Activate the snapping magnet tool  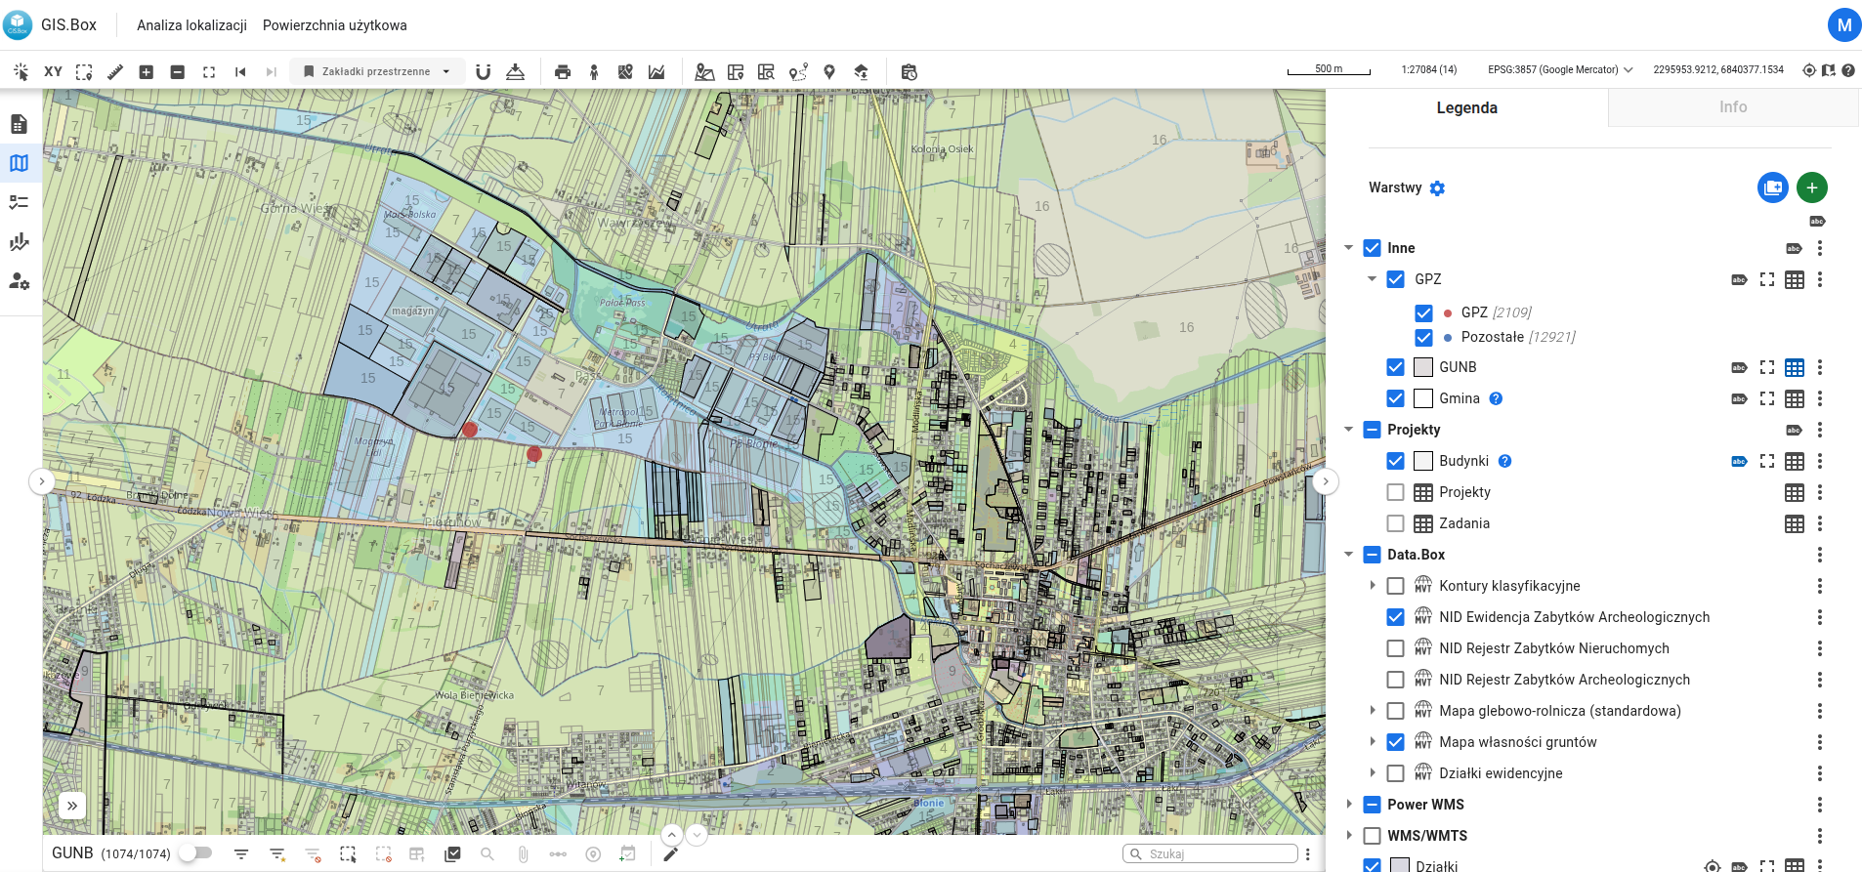(x=483, y=71)
